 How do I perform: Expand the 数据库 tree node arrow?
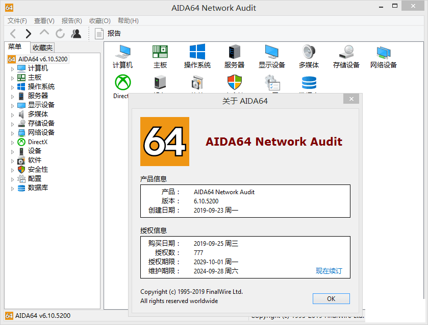(12, 189)
